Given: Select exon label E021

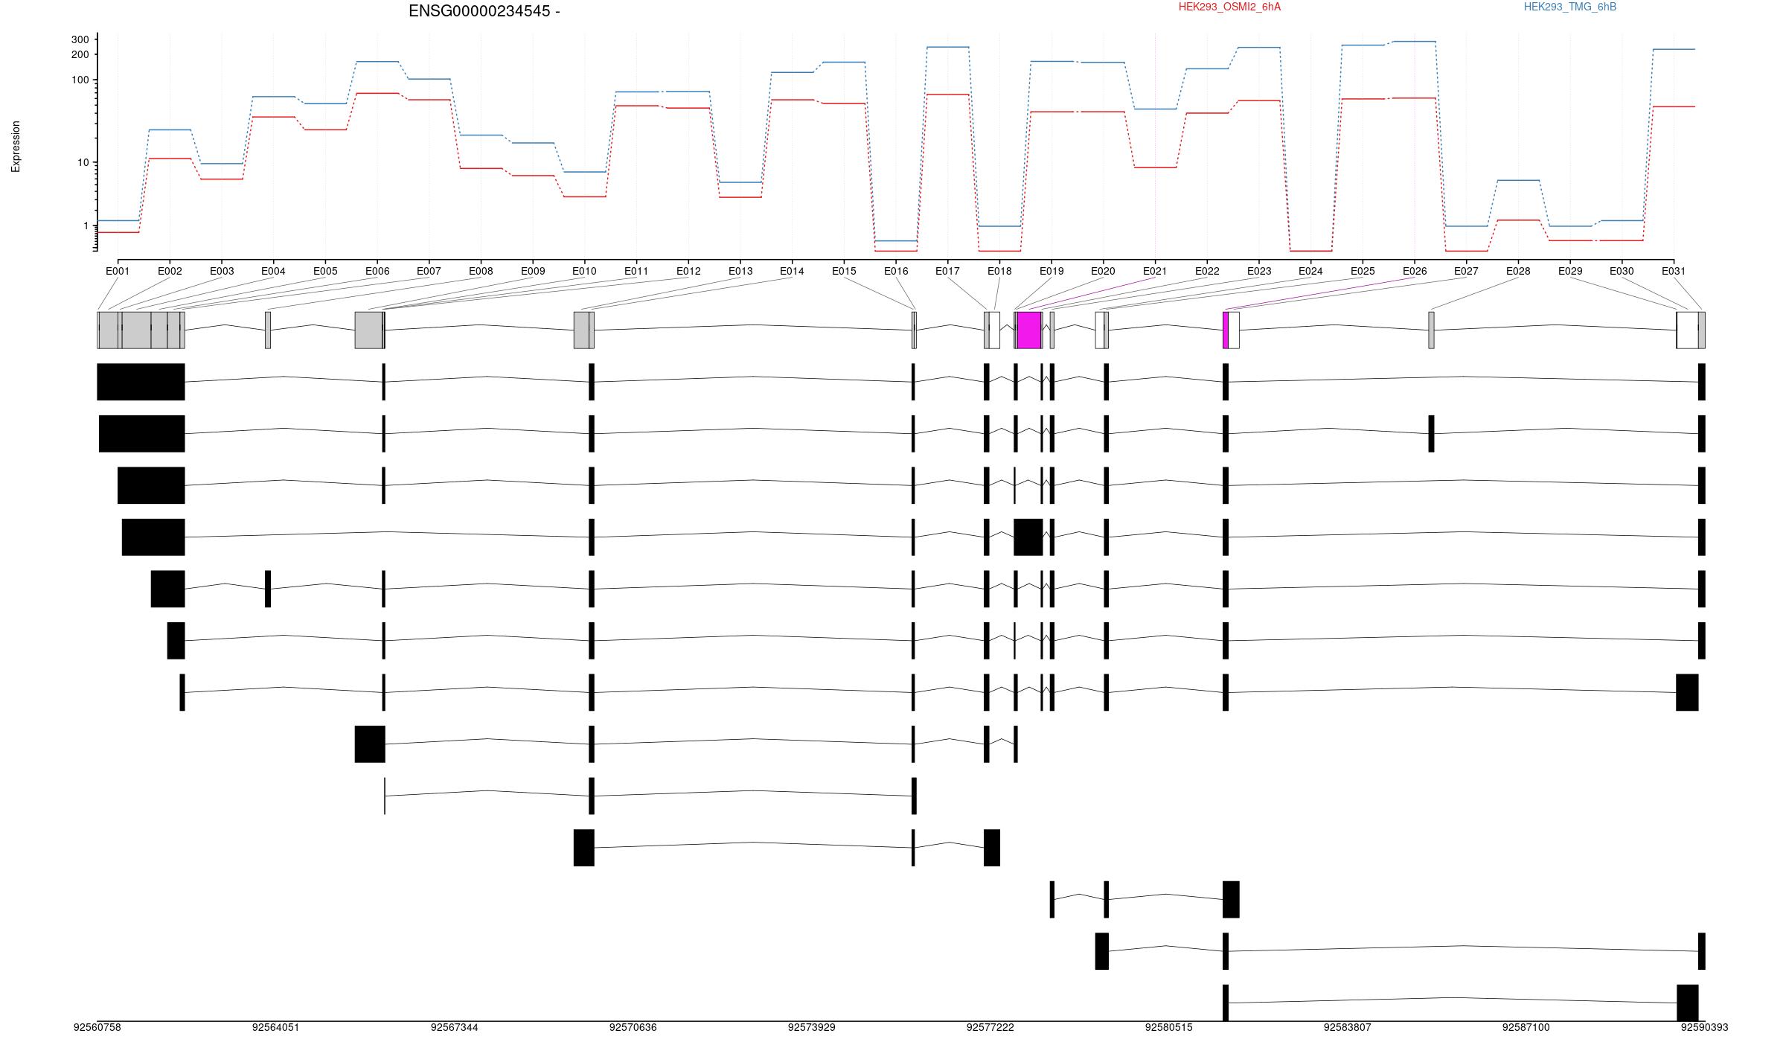Looking at the screenshot, I should point(1155,271).
